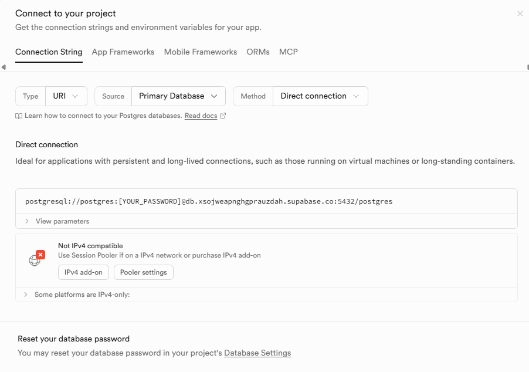Close the Connect to your project dialog

[x=520, y=13]
